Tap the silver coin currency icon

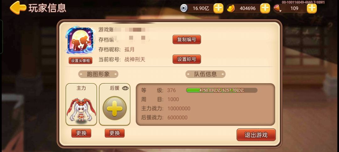[184, 8]
